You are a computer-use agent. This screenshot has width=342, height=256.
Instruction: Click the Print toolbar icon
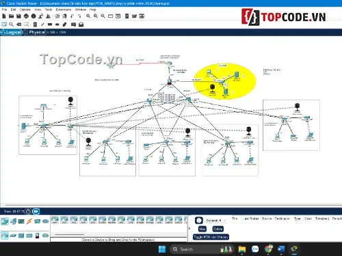click(x=26, y=16)
